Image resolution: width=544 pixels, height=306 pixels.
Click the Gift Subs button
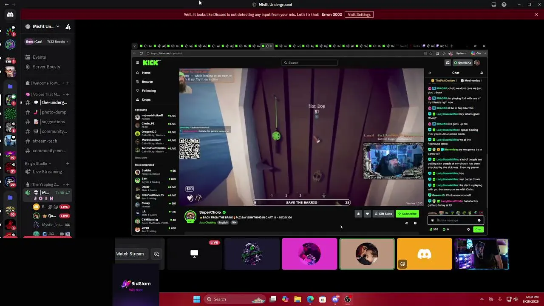click(x=383, y=214)
